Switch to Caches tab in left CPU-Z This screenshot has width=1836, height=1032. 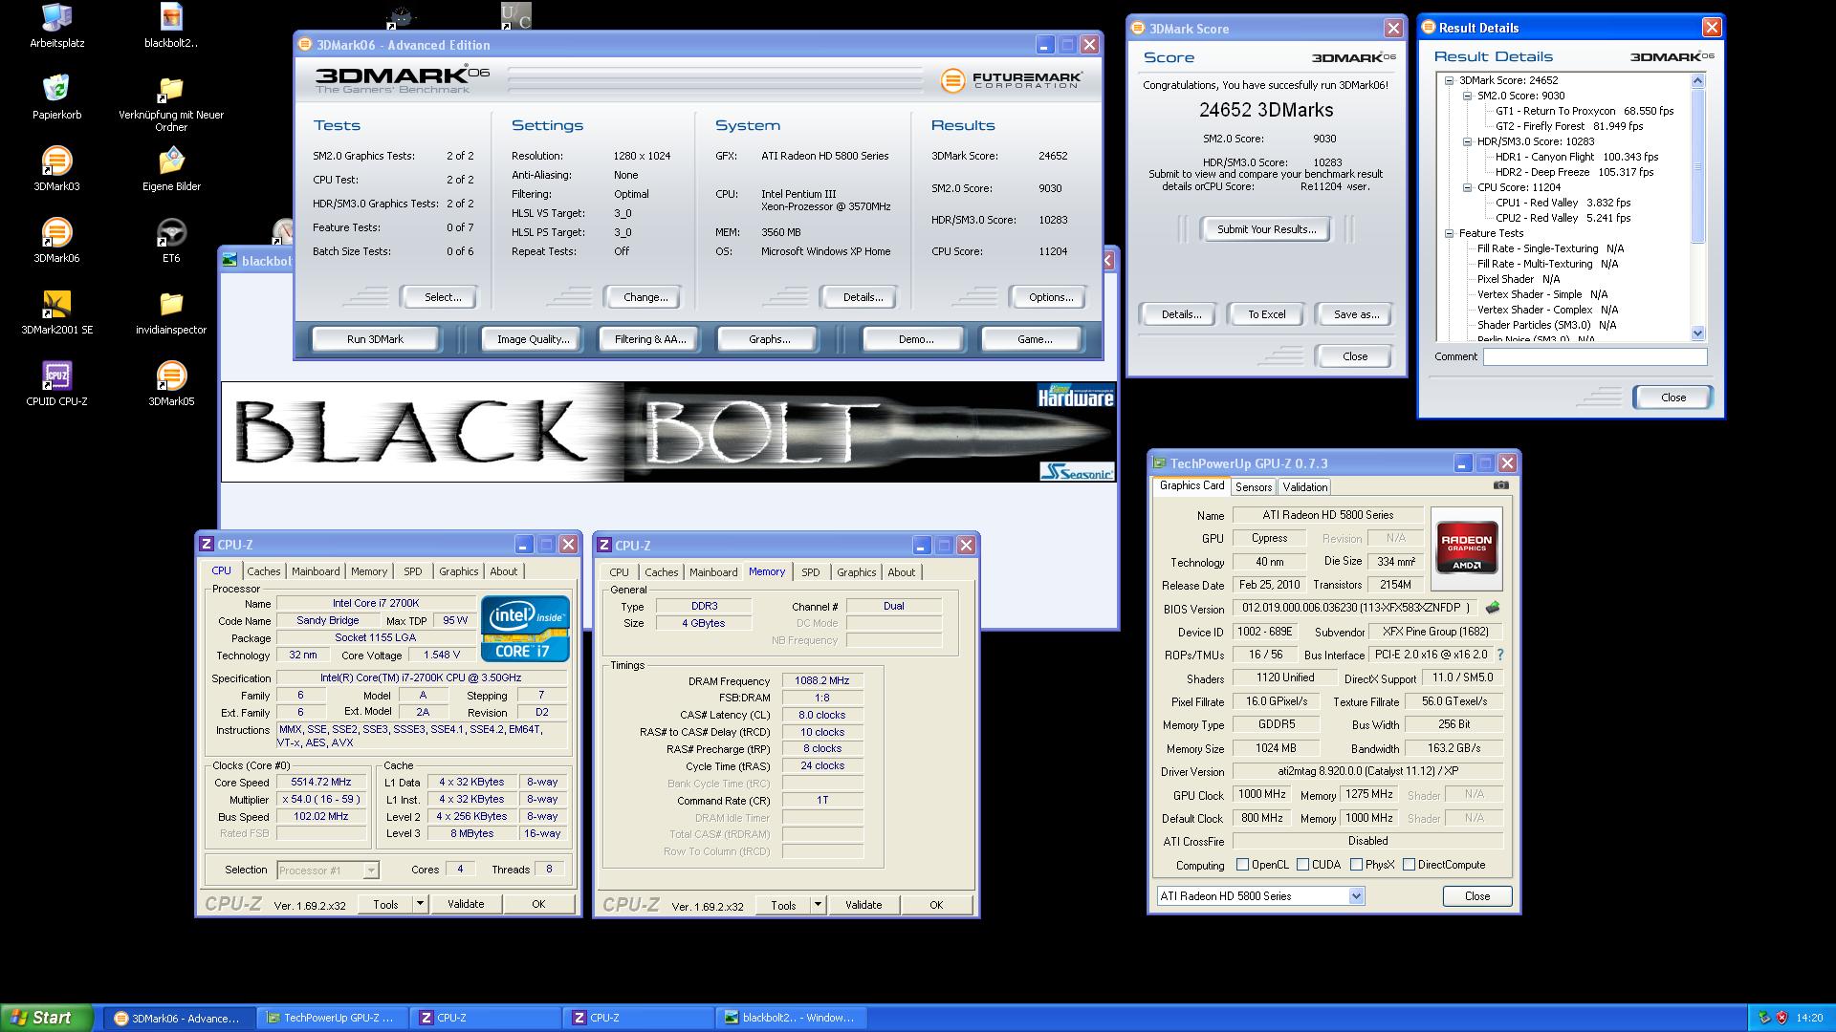tap(264, 571)
